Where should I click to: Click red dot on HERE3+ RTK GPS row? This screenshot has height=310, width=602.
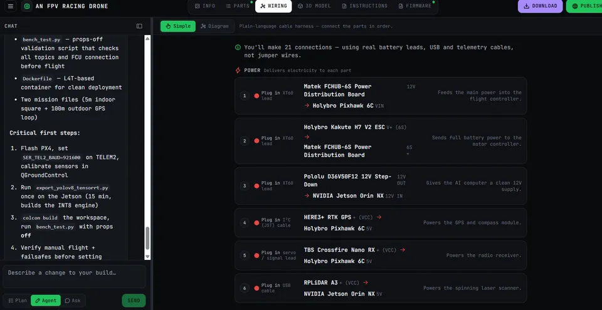[256, 222]
